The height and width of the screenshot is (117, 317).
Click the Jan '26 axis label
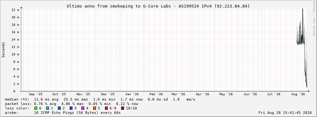coord(132,94)
